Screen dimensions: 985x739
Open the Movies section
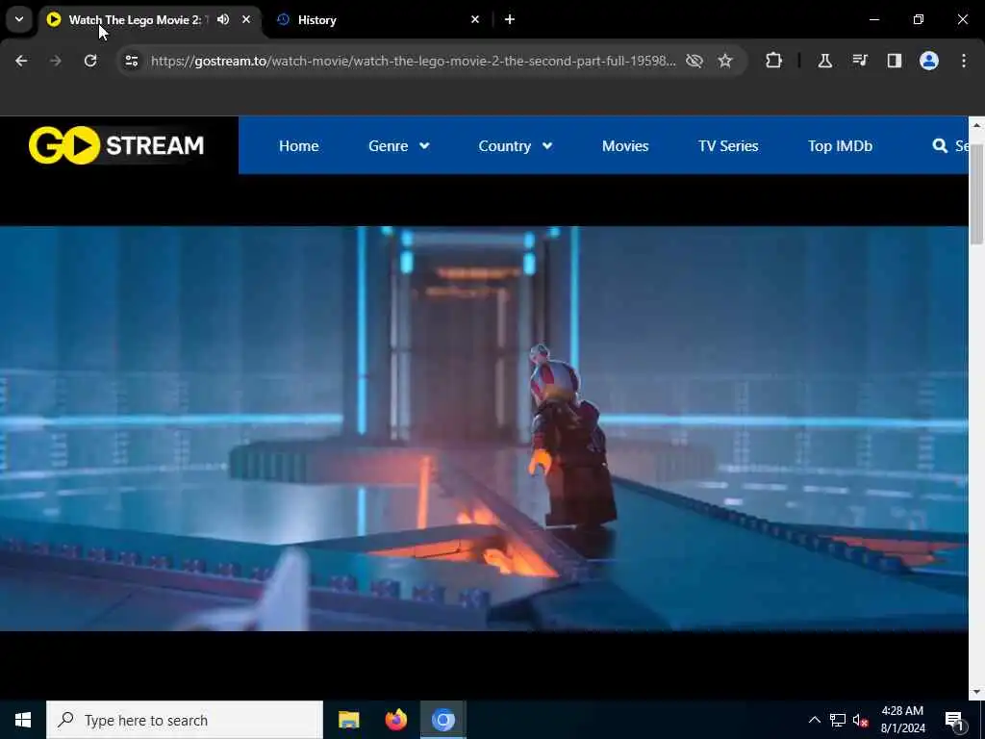point(625,146)
